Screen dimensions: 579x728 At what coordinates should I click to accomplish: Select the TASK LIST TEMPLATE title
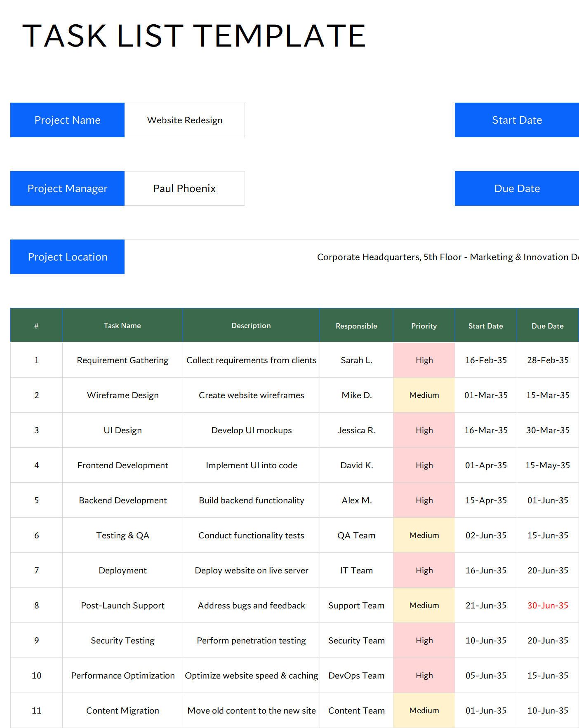(194, 36)
